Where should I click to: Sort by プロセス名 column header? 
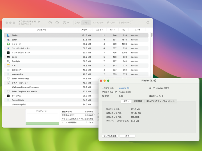pos(42,30)
